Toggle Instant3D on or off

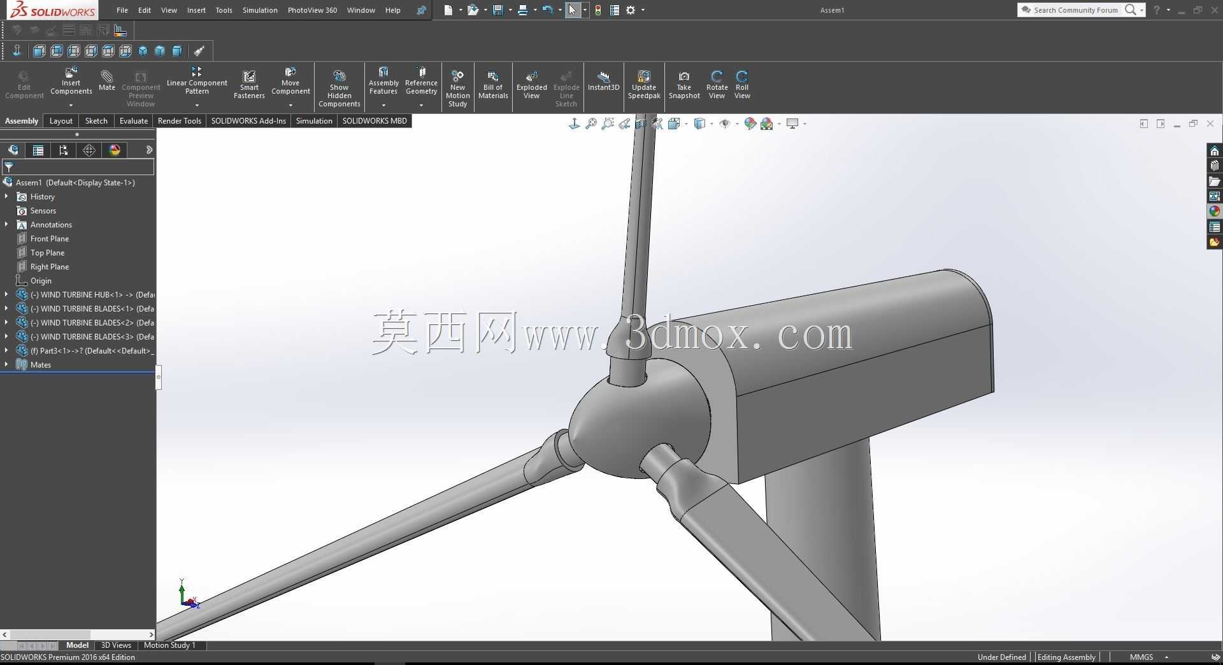[x=603, y=81]
